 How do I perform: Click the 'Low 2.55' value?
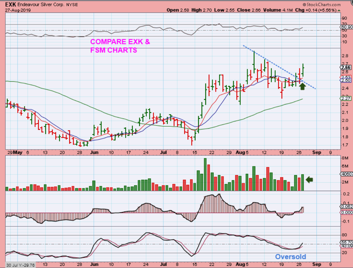point(224,10)
